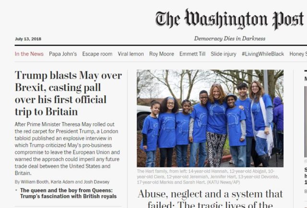
Task: Open The Washington Post homepage logo
Action: (x=229, y=19)
